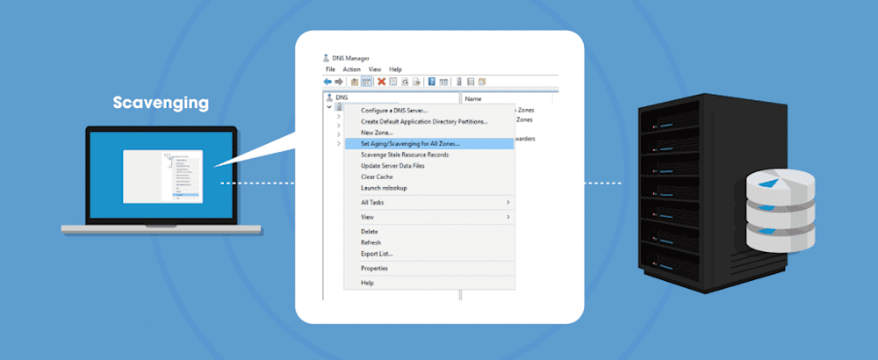Click the DNS Manager title bar icon
The image size is (878, 360).
coord(327,58)
